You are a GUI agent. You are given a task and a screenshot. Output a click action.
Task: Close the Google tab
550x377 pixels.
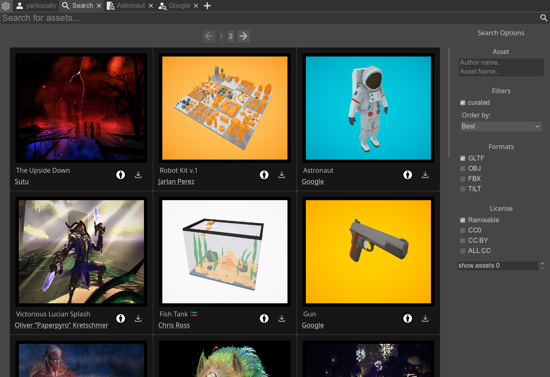(196, 6)
